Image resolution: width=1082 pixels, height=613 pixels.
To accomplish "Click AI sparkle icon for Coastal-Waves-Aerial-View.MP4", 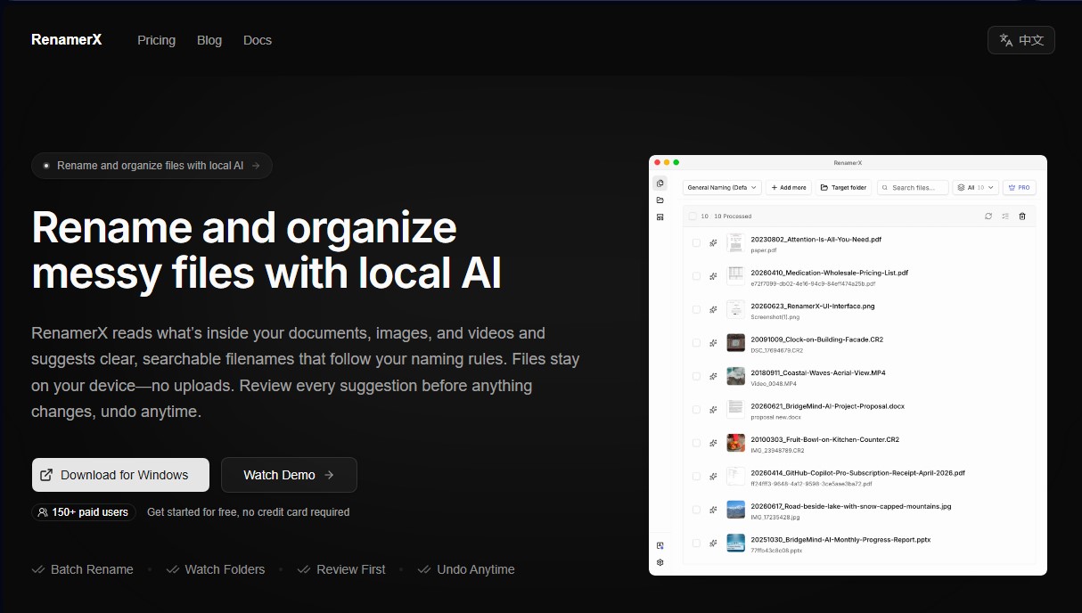I will [713, 377].
